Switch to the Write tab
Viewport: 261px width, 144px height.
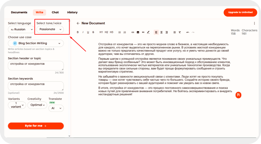coord(39,12)
